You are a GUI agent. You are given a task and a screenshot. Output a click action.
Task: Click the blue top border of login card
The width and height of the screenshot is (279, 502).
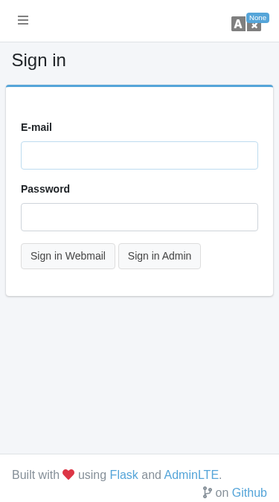tap(139, 86)
